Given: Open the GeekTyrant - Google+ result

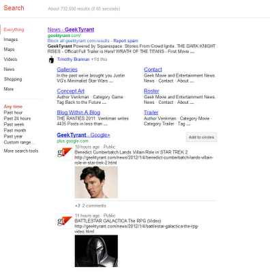Looking at the screenshot, I should click(x=83, y=135).
